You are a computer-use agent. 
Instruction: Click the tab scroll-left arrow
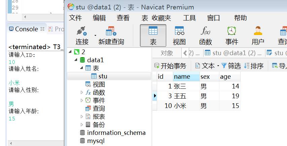(185, 53)
